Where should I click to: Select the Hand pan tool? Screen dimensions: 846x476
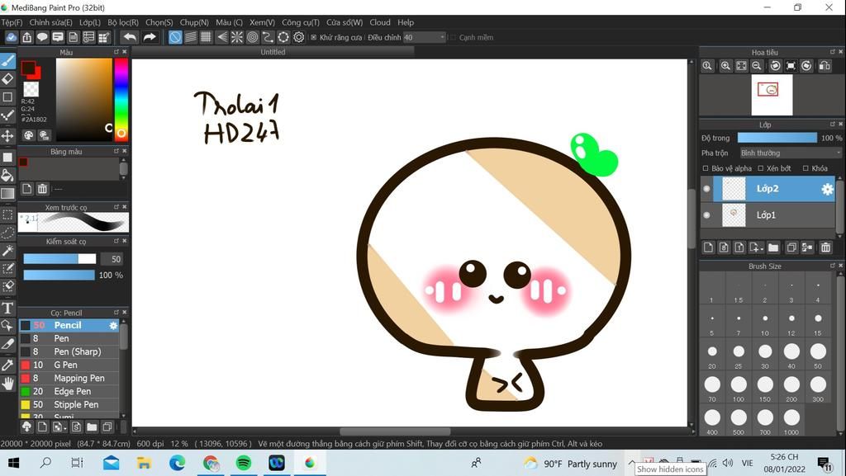[x=7, y=384]
